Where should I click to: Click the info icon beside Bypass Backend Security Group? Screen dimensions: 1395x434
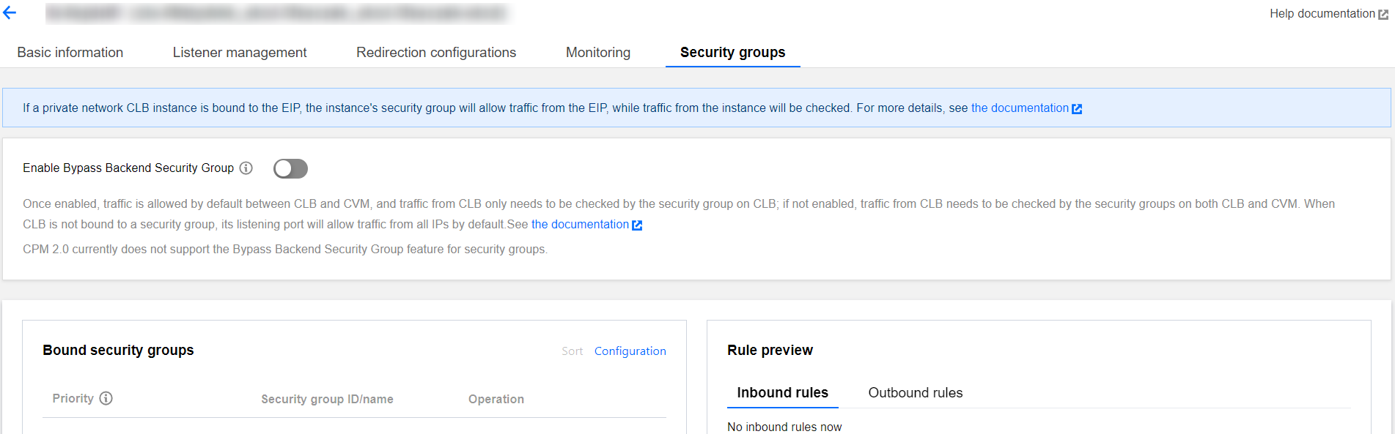coord(246,168)
